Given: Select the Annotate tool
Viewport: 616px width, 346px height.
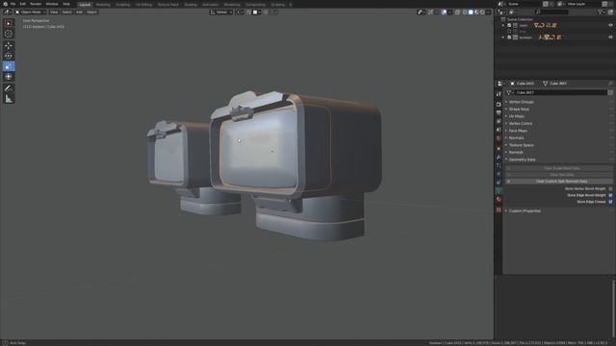Looking at the screenshot, I should (x=9, y=88).
